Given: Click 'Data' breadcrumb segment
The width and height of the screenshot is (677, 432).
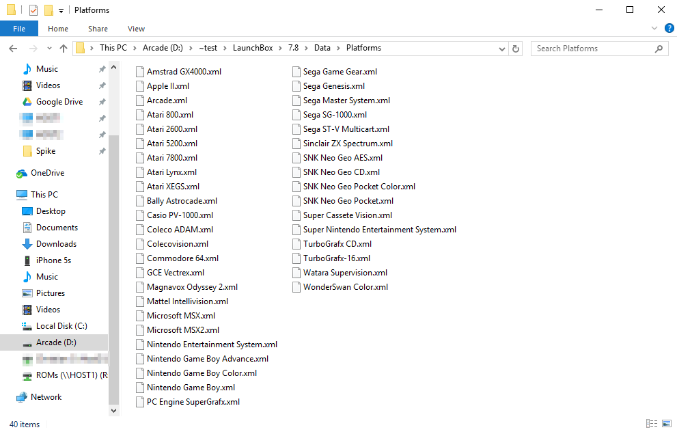Looking at the screenshot, I should pos(322,48).
